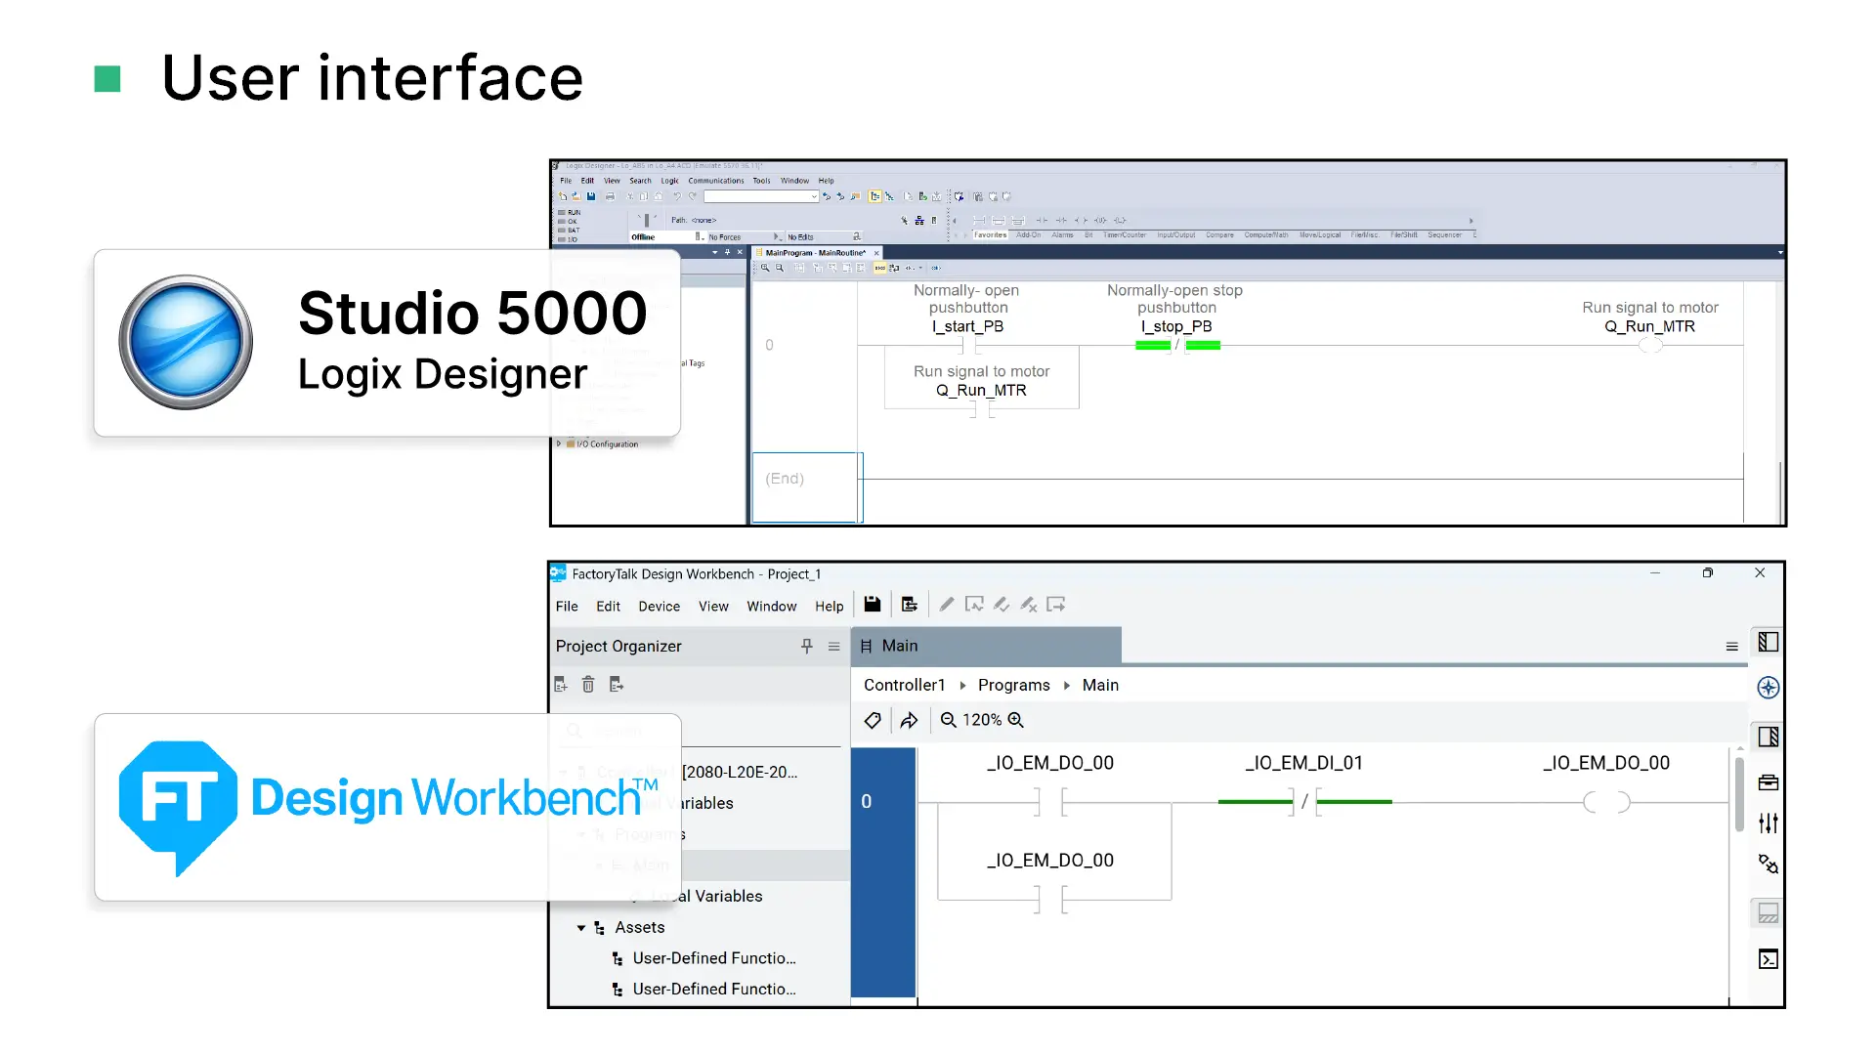Collapse the Assets tree node
Image resolution: width=1876 pixels, height=1055 pixels.
[581, 928]
